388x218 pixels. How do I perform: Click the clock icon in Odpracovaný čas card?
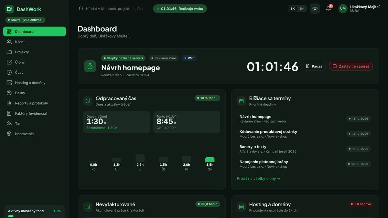coord(88,101)
